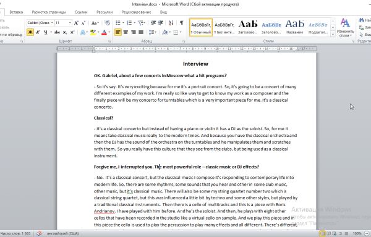Image resolution: width=371 pixels, height=237 pixels.
Task: Toggle subscript formatting
Action: pos(65,32)
